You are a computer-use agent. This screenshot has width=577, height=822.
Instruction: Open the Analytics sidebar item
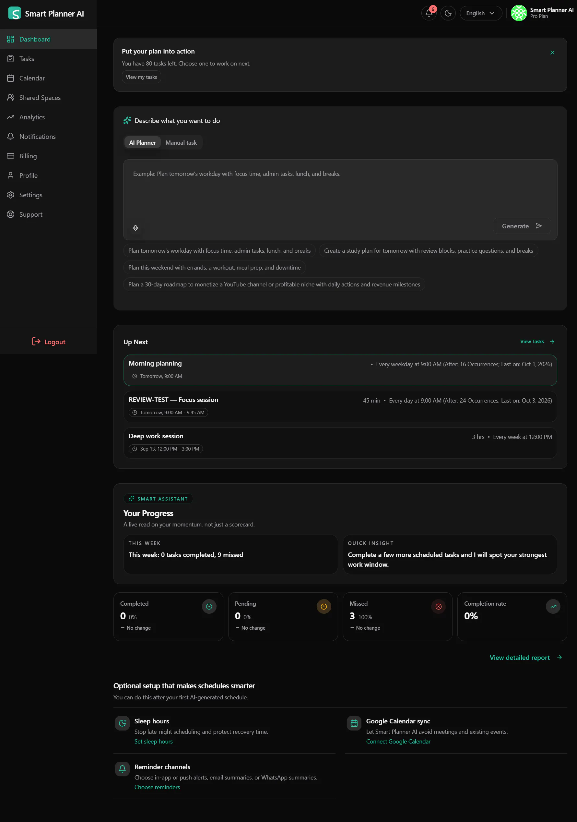tap(49, 117)
